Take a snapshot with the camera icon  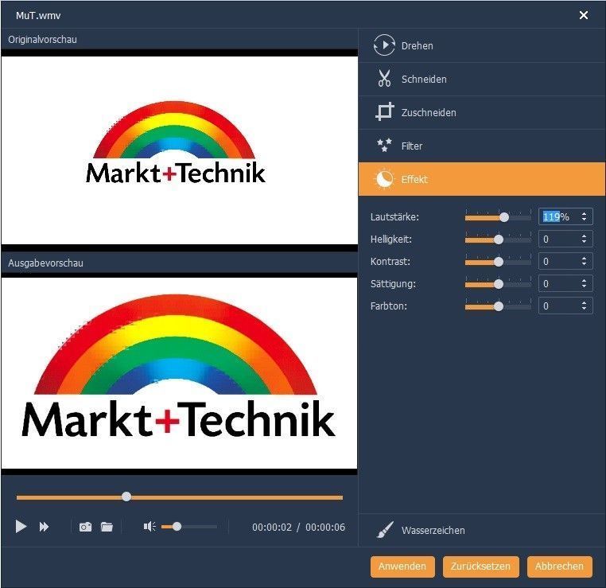point(85,527)
